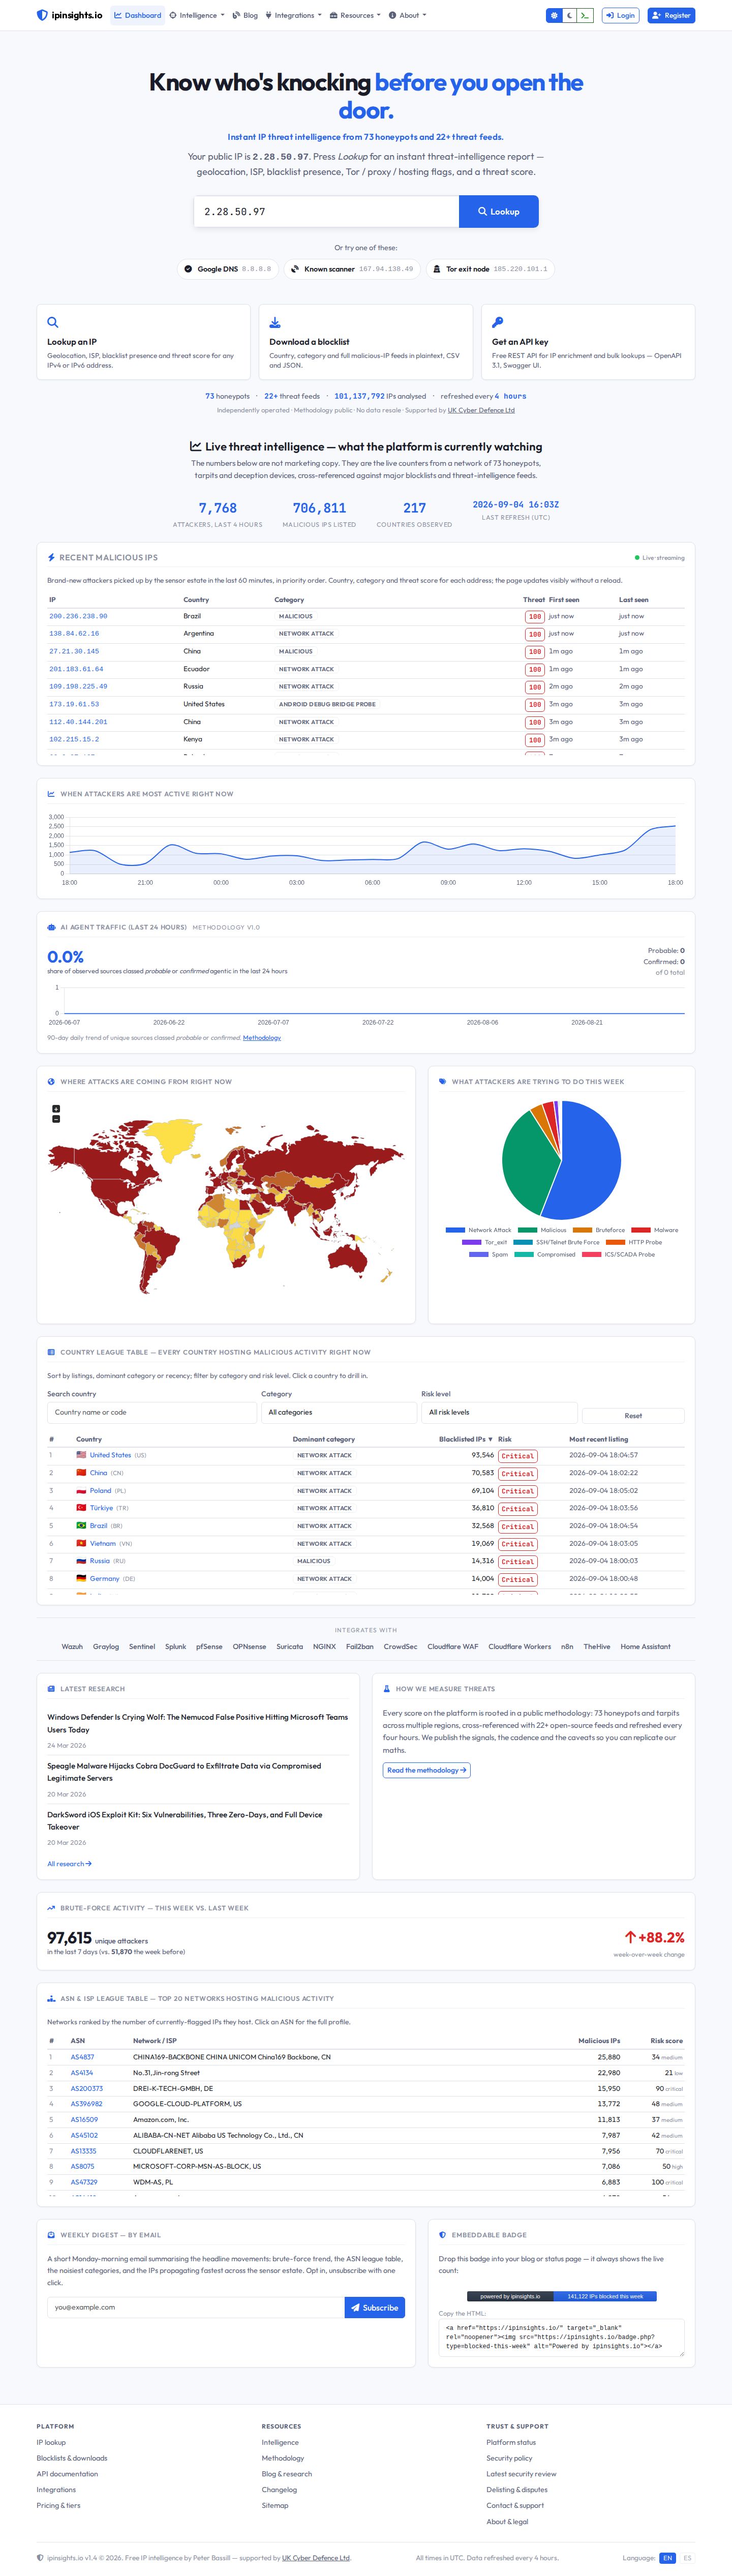This screenshot has width=732, height=2576.
Task: Zoom in on the attack map
Action: 56,1108
